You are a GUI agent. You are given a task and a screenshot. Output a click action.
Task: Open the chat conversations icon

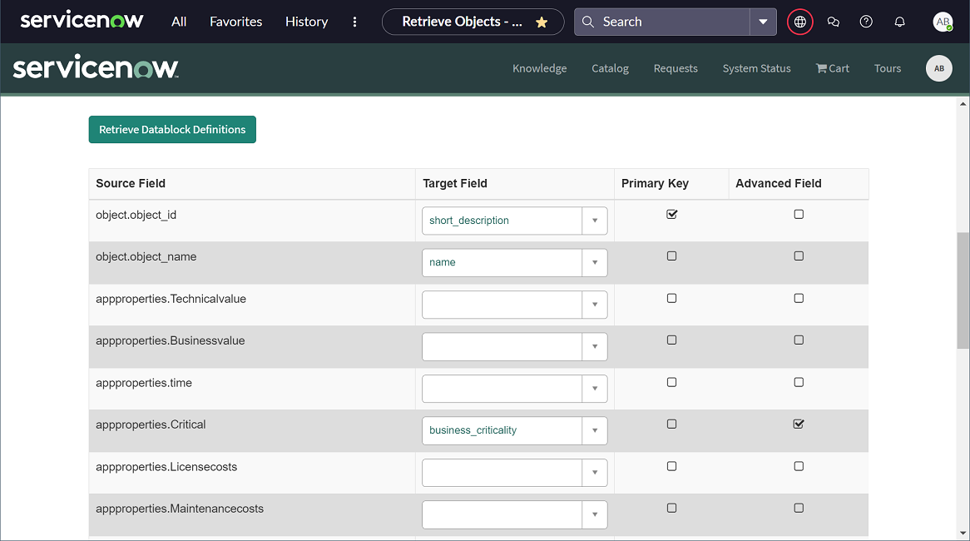point(833,22)
